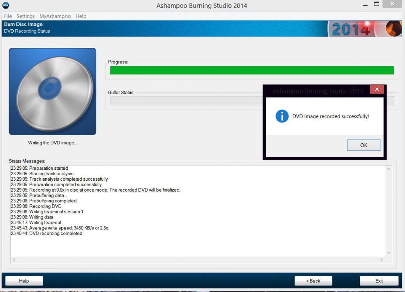Open the Help menu in menu bar

pyautogui.click(x=81, y=16)
